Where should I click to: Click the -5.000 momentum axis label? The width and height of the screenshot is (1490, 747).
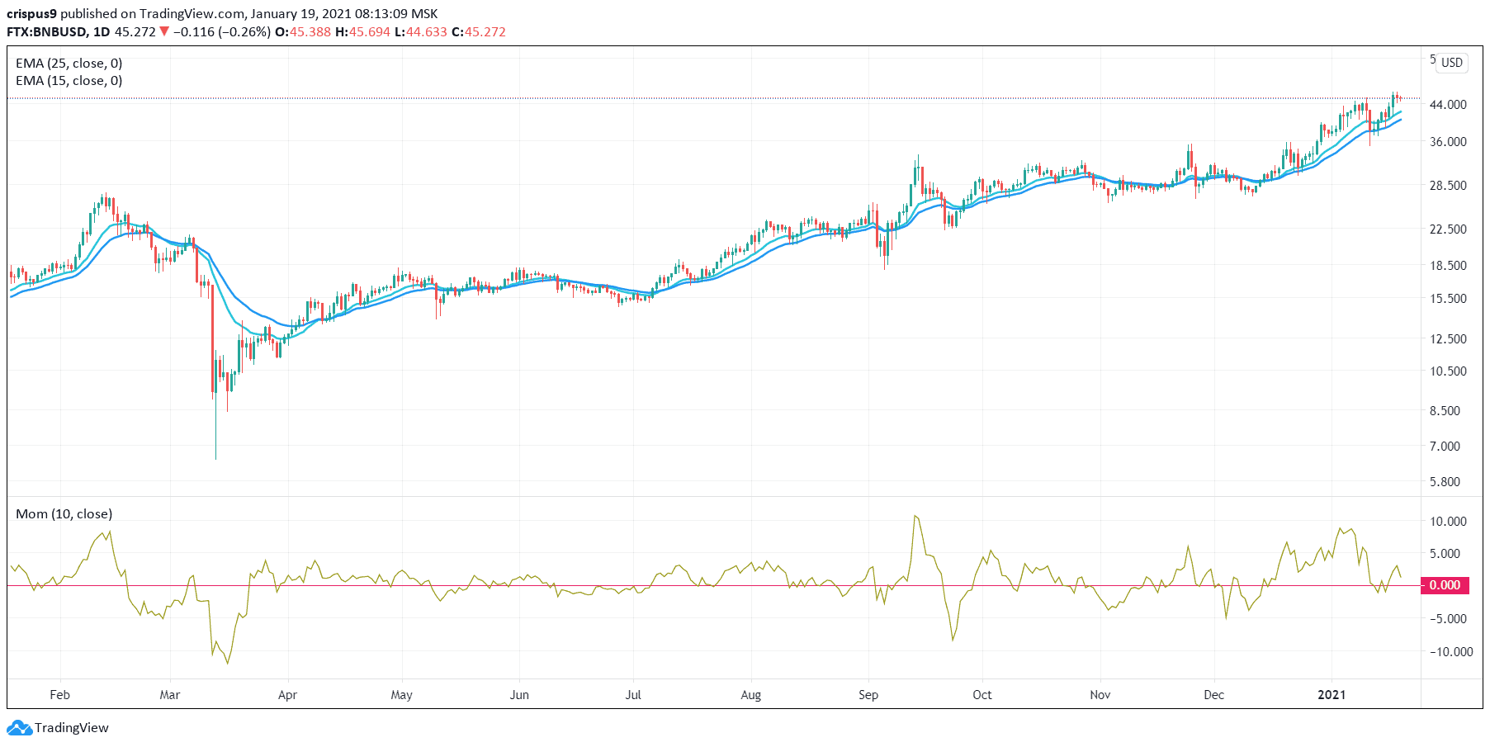pos(1450,619)
